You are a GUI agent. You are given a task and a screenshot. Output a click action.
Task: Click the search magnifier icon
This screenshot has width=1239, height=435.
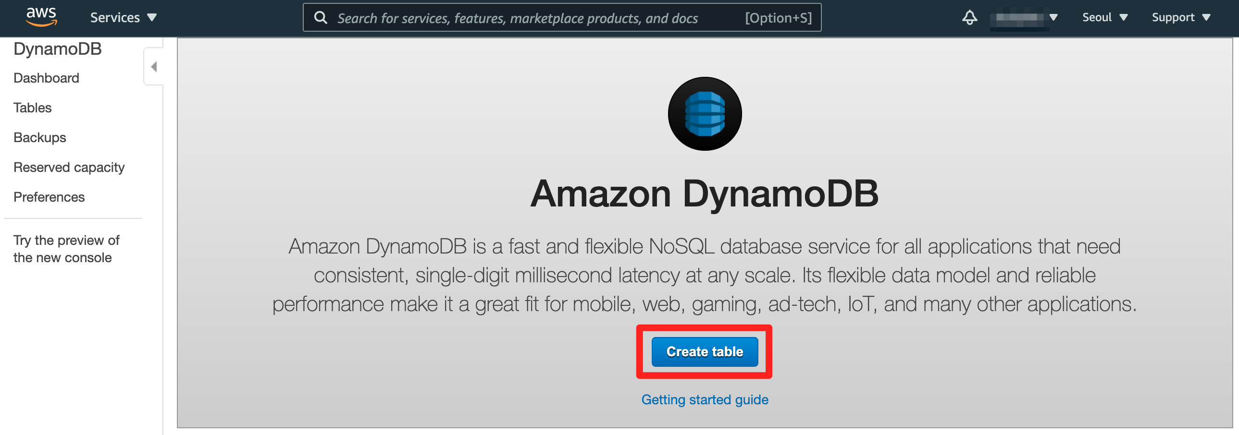coord(321,18)
